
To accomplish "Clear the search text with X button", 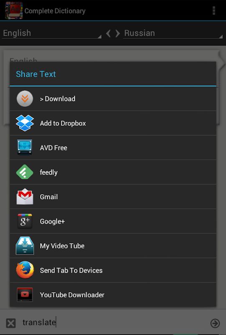I will pos(11,323).
